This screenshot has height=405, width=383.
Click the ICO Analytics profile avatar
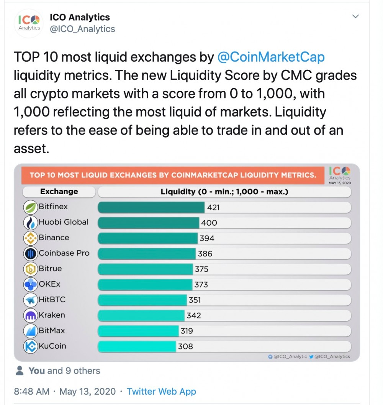[x=29, y=23]
